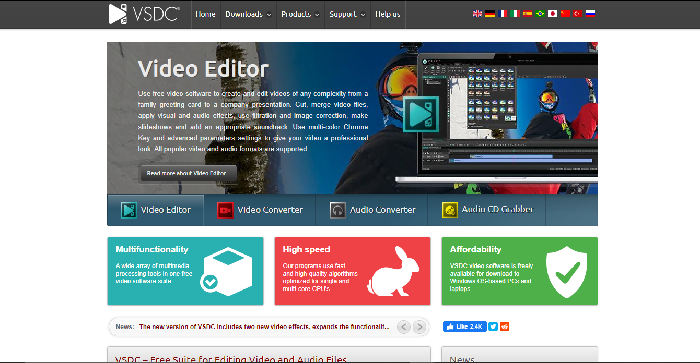This screenshot has height=363, width=700.
Task: Select the Audio CD Grabber tab label
Action: 498,209
